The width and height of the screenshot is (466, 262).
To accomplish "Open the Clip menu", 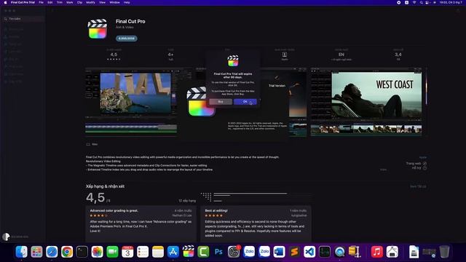I will [79, 2].
